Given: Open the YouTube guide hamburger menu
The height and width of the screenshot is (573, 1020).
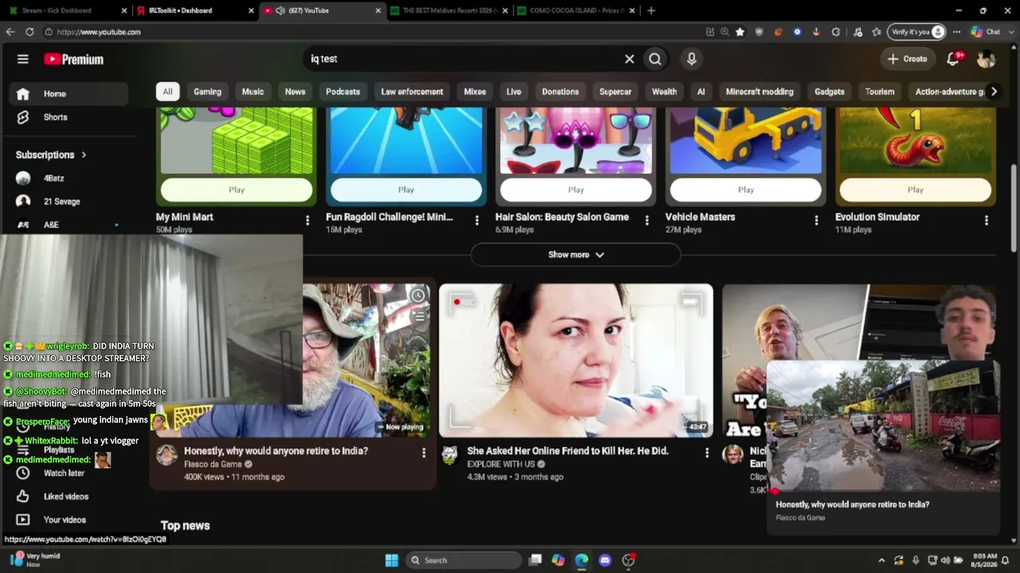Looking at the screenshot, I should click(23, 59).
